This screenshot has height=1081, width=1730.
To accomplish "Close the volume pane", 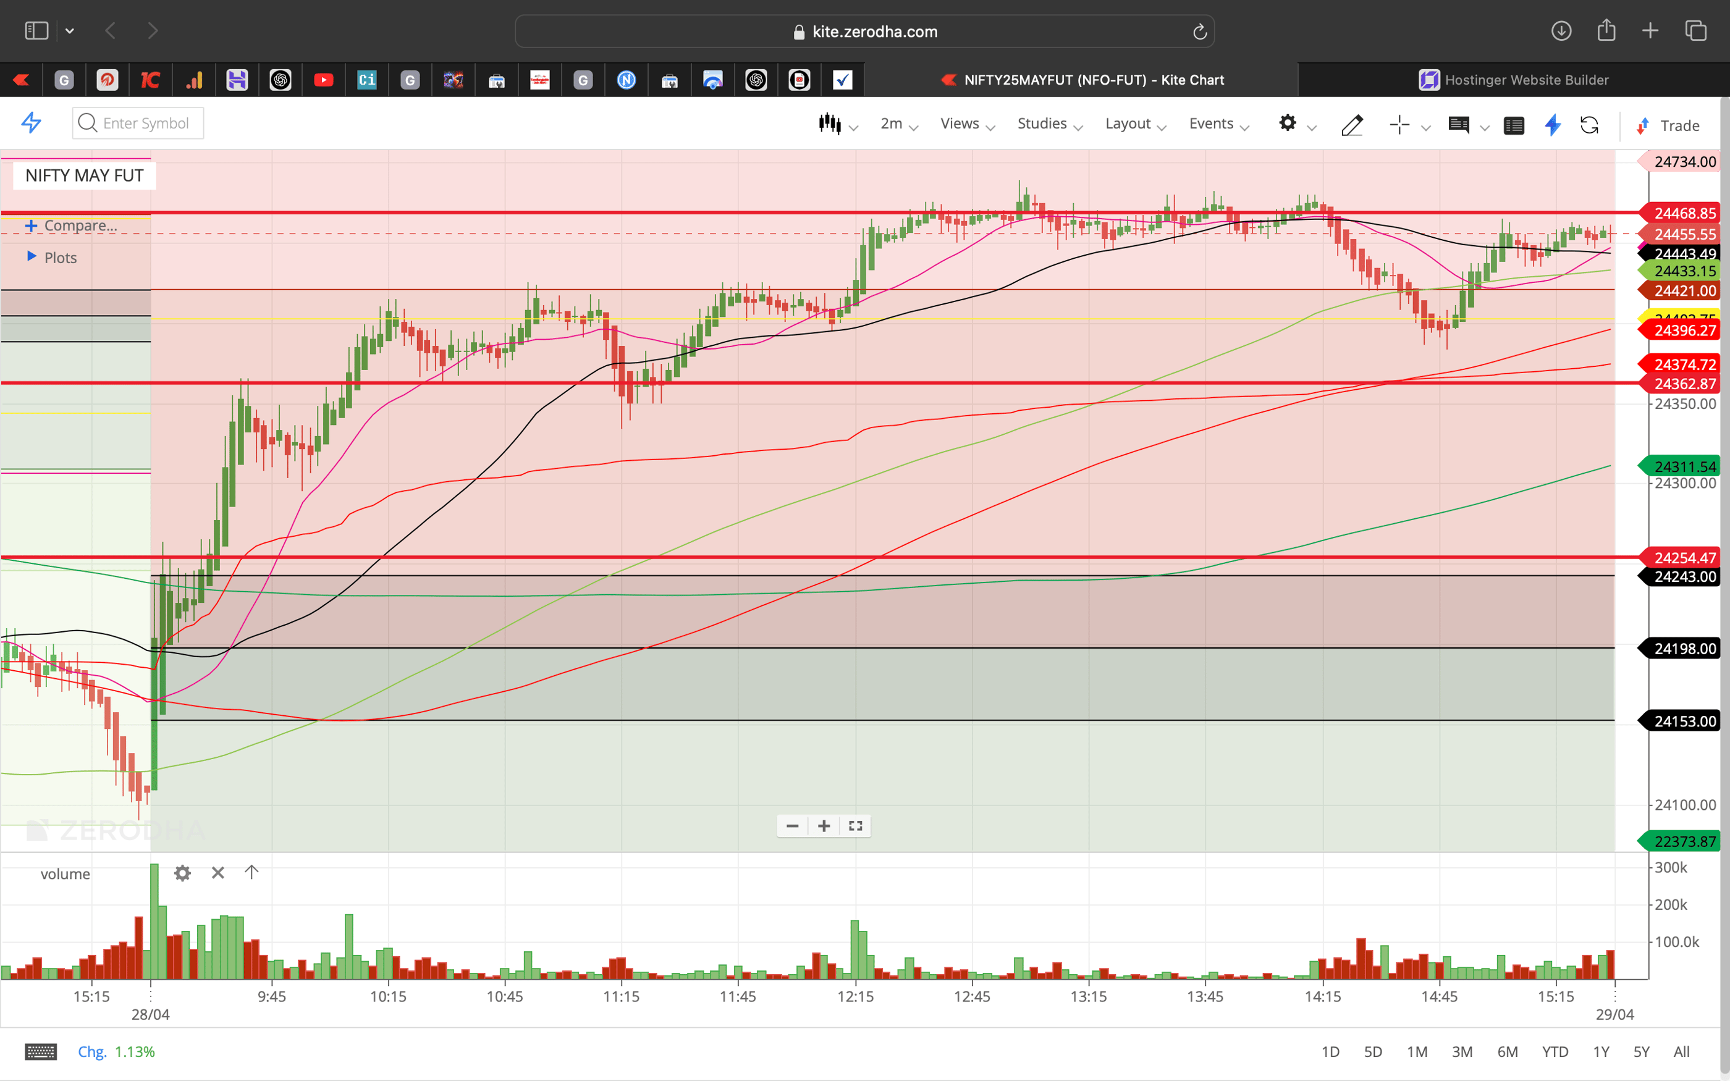I will [x=217, y=873].
